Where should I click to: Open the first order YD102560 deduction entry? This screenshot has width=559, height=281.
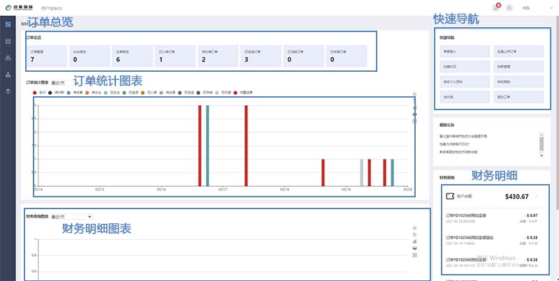pyautogui.click(x=489, y=218)
